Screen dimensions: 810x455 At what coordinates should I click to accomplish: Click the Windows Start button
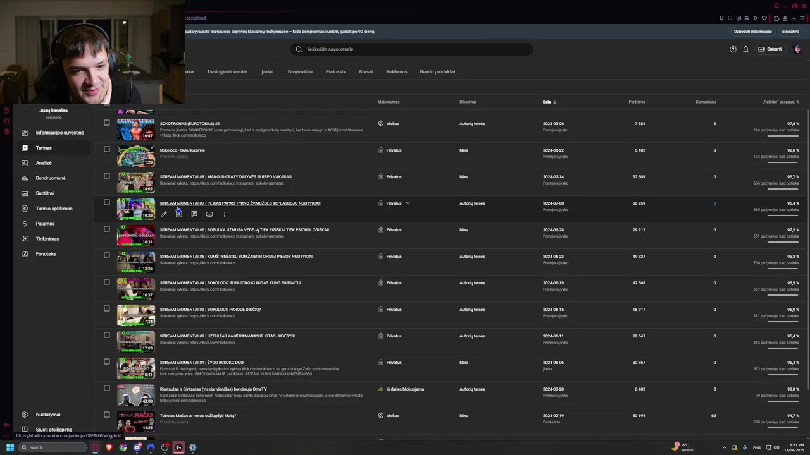click(x=10, y=447)
